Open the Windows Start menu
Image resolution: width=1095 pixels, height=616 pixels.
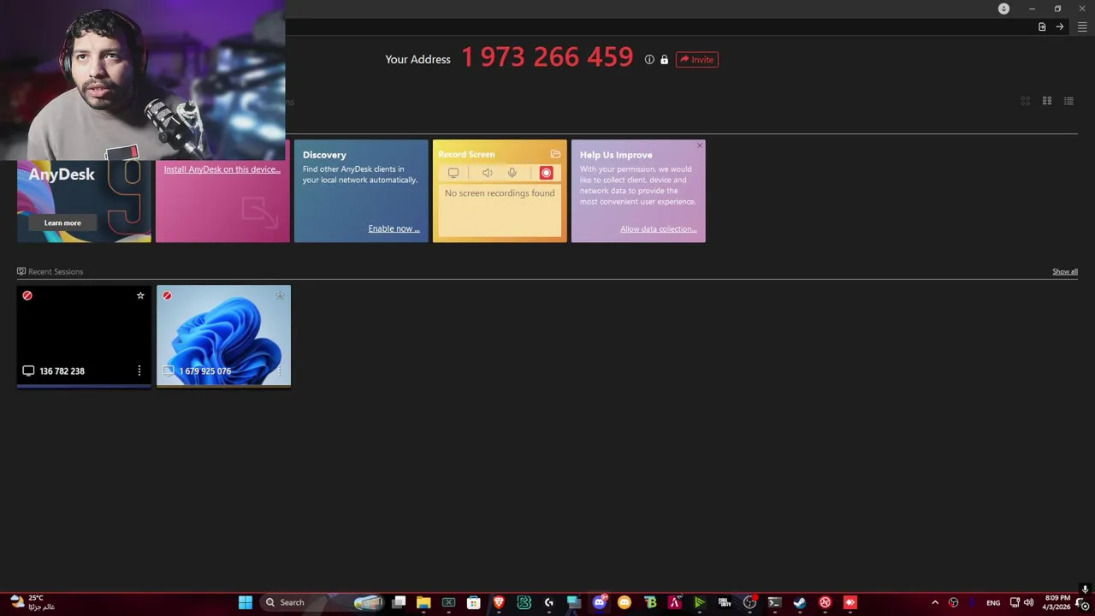point(246,602)
